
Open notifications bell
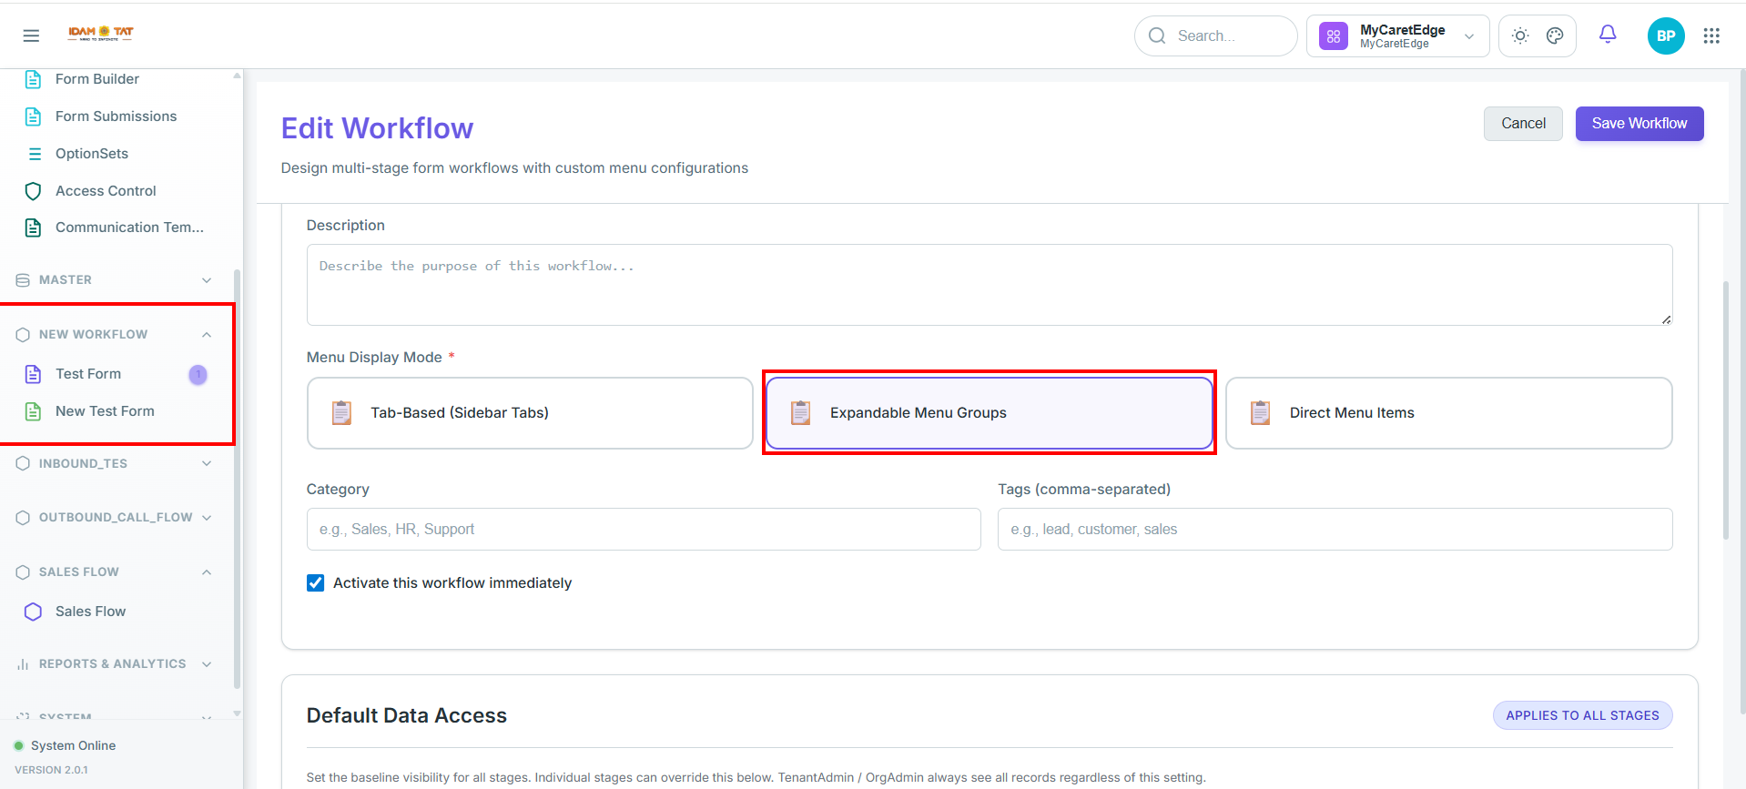[1608, 35]
